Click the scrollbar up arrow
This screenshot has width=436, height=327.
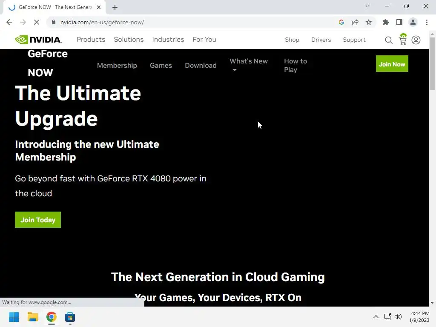click(432, 34)
